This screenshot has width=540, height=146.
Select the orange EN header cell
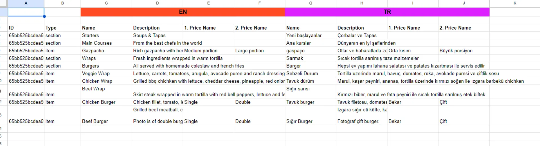183,12
